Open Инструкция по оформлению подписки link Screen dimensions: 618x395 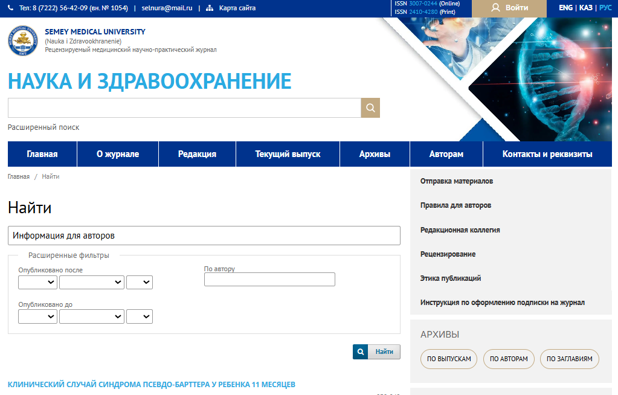tap(503, 303)
